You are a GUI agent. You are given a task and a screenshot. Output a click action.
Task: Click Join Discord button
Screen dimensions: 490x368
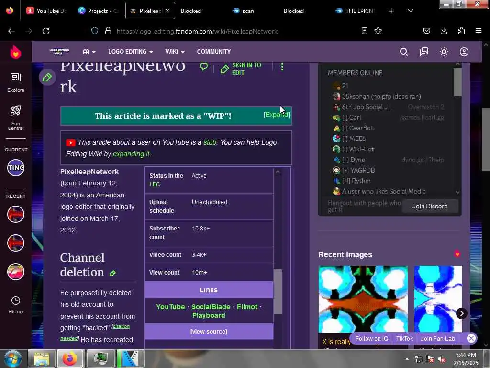[430, 206]
